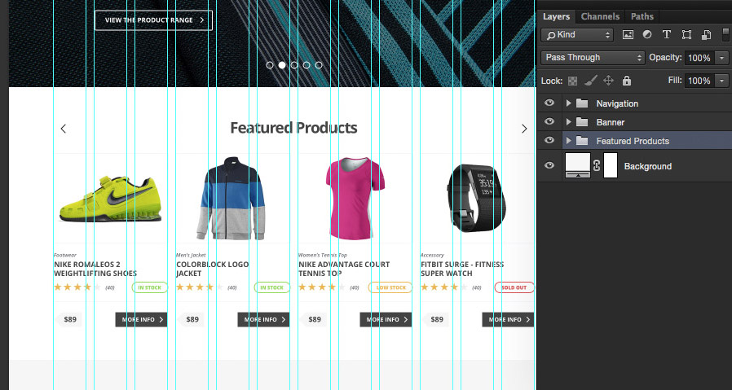Click the Colorblock Logo Jacket title

coord(213,269)
